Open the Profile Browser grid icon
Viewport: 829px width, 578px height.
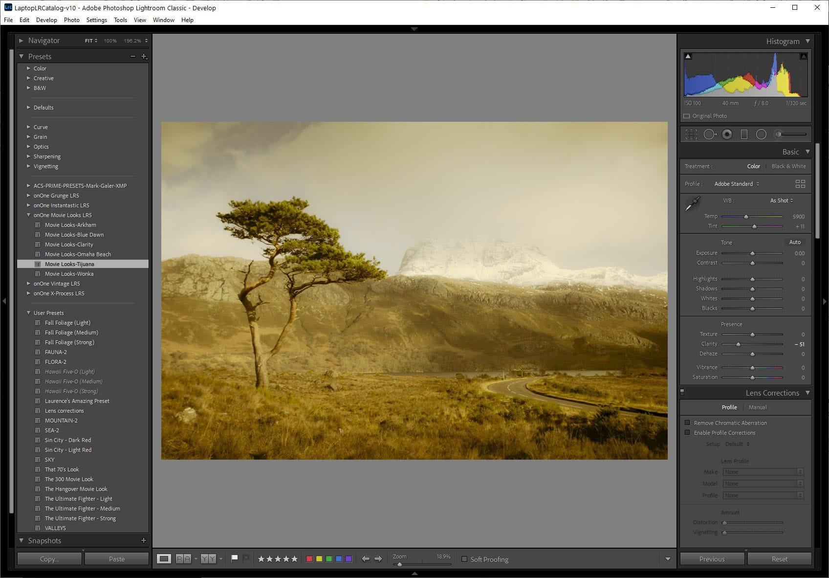801,183
